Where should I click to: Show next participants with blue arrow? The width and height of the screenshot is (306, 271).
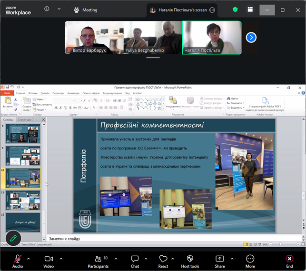click(x=251, y=38)
